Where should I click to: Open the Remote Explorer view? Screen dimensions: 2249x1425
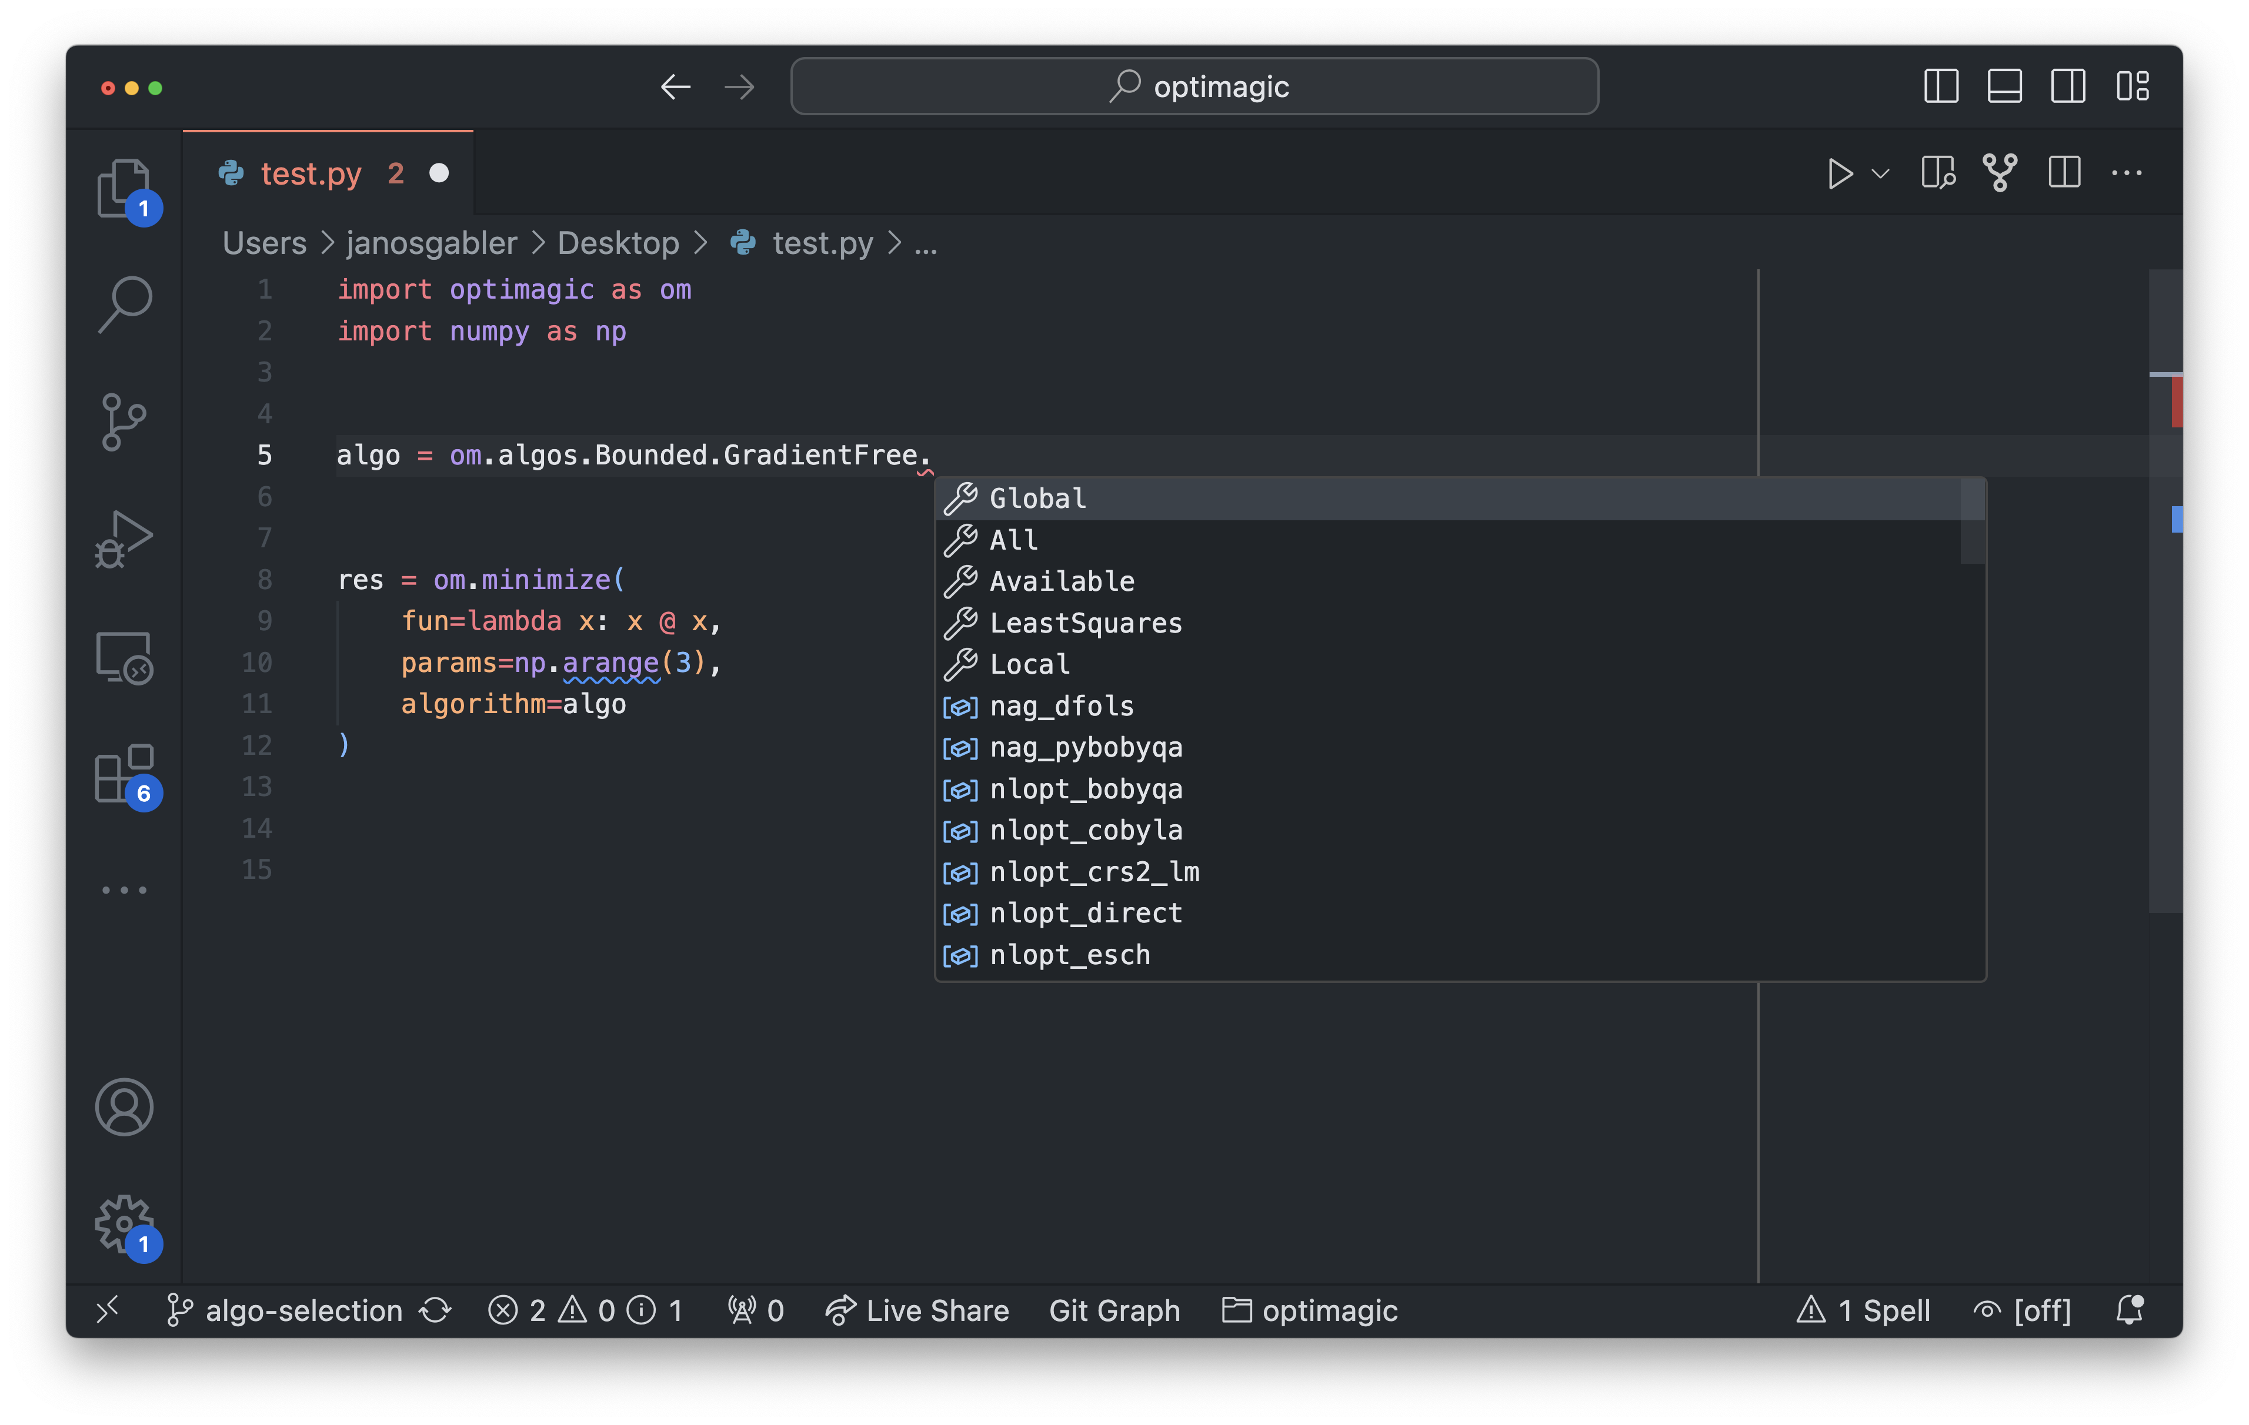click(124, 657)
